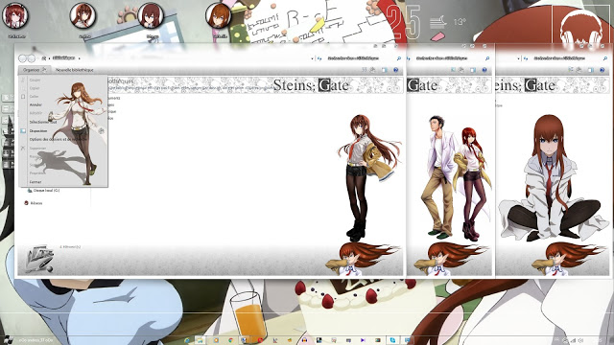This screenshot has height=345, width=614.
Task: Click the help icon in the left Explorer window
Action: [396, 70]
